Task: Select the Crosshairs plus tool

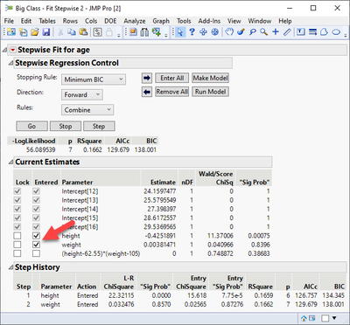Action: click(276, 31)
